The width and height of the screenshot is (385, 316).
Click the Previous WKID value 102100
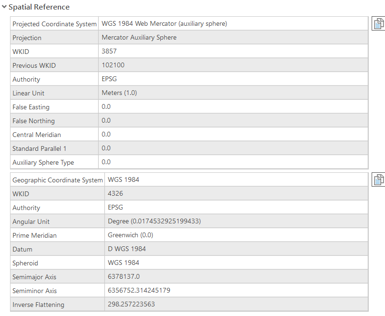point(113,65)
